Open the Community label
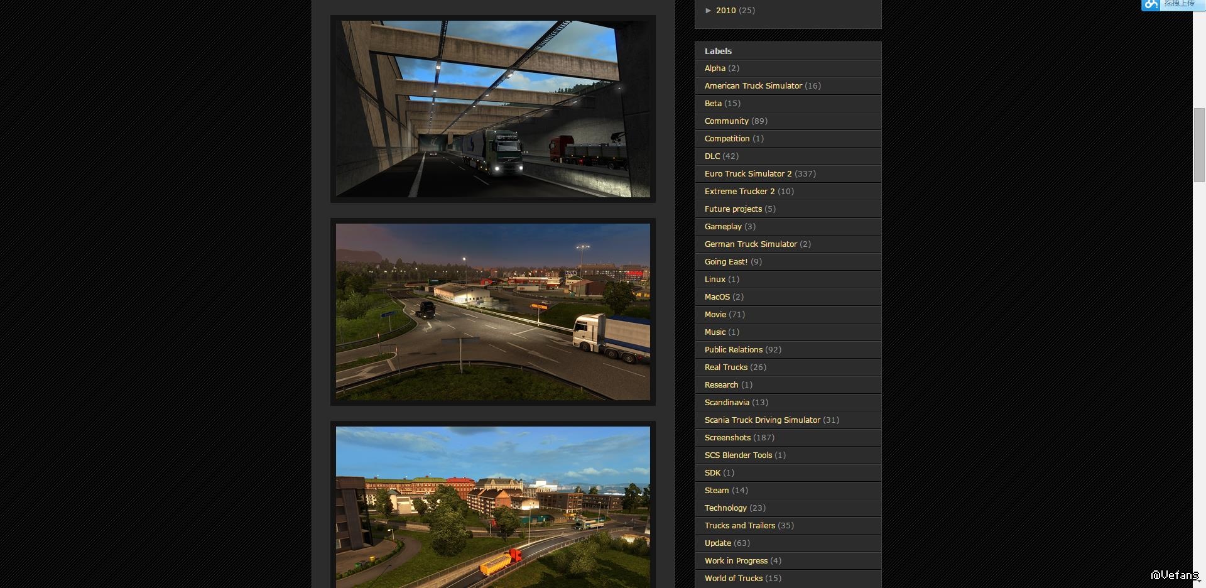The image size is (1206, 588). click(727, 121)
